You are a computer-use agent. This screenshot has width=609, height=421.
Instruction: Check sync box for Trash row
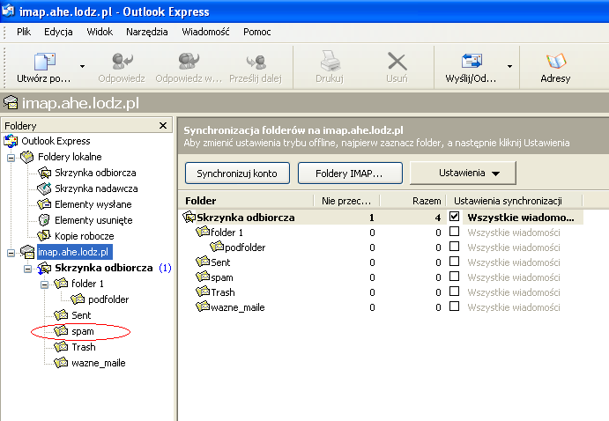(454, 292)
